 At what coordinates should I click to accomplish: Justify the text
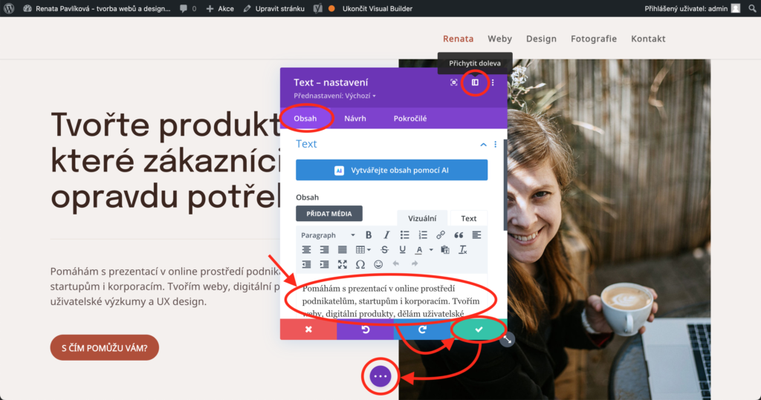tap(342, 249)
